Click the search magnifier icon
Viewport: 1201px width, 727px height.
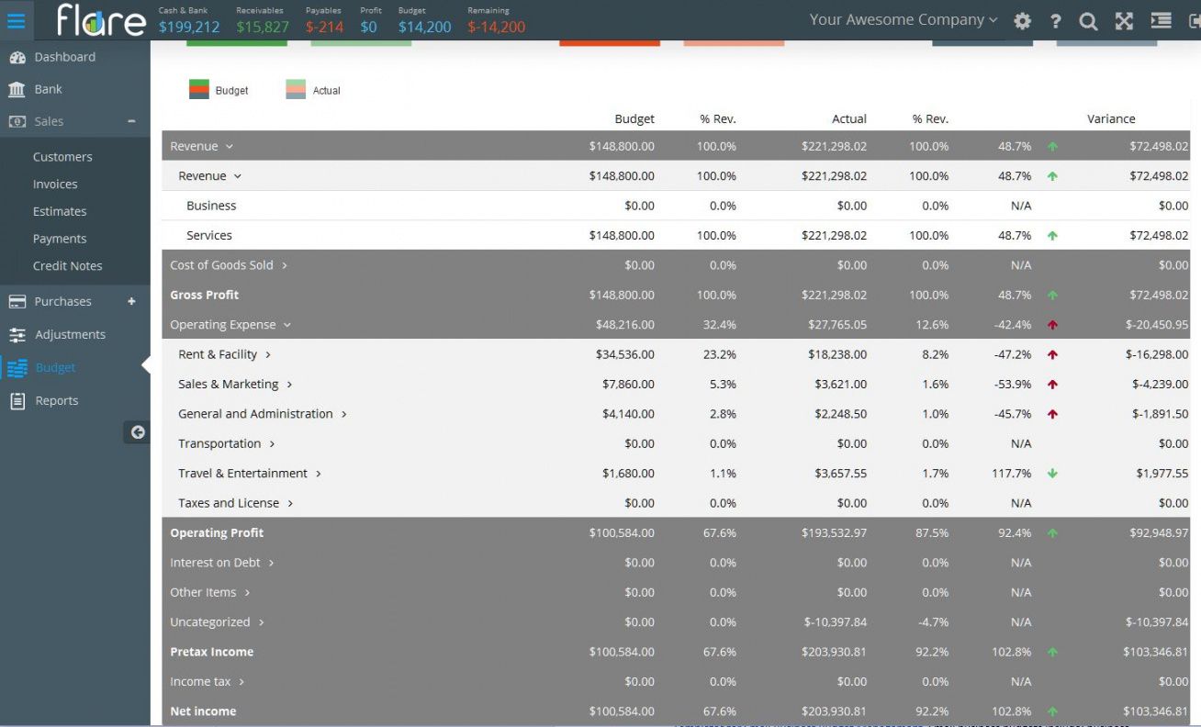point(1089,21)
